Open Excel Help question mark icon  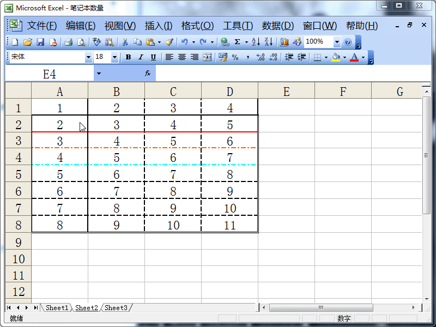click(348, 42)
